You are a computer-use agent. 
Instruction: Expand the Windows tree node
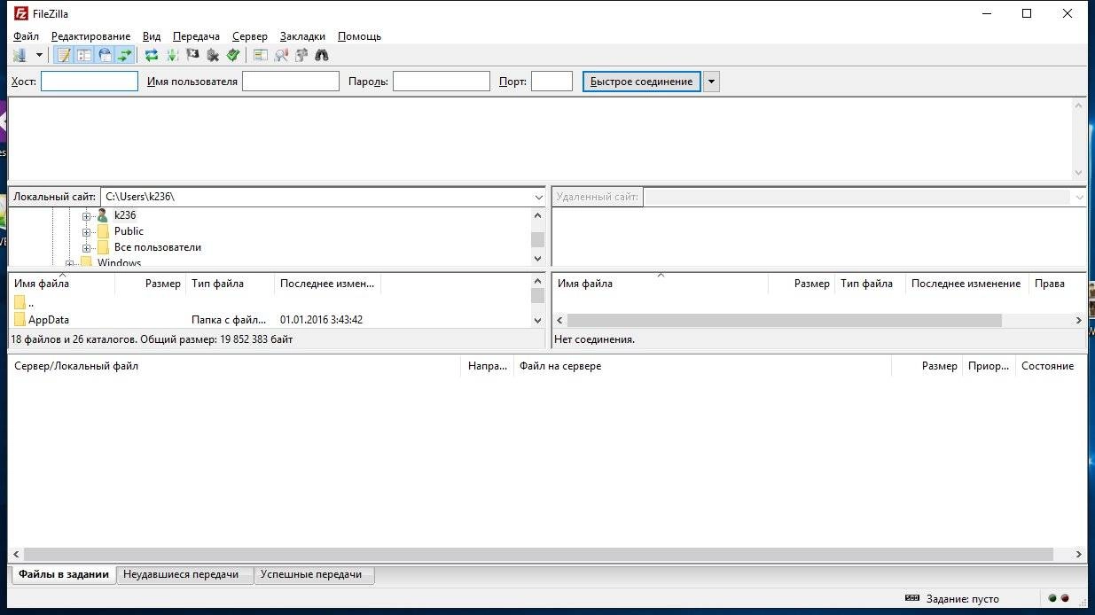pyautogui.click(x=70, y=263)
